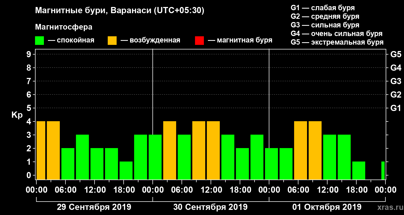Click the 'G5 — экстремальная буря' legend line
The image size is (404, 215).
click(337, 42)
